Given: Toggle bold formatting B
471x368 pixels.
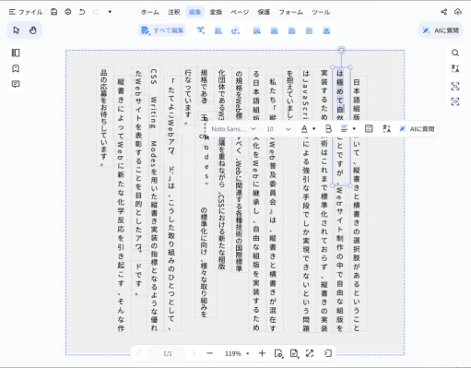Looking at the screenshot, I should click(328, 129).
